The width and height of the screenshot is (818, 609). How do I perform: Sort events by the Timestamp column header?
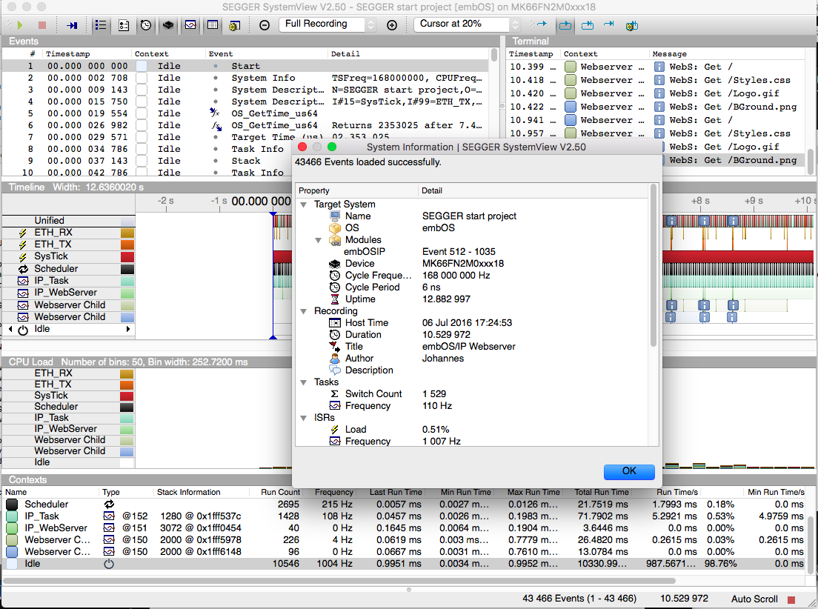(68, 54)
